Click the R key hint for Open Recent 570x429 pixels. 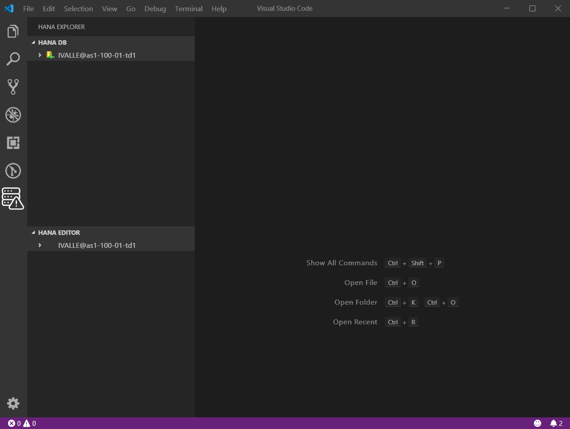414,322
